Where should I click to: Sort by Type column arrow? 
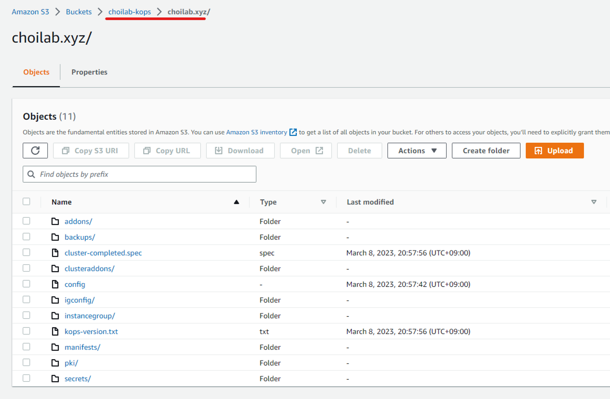(323, 202)
